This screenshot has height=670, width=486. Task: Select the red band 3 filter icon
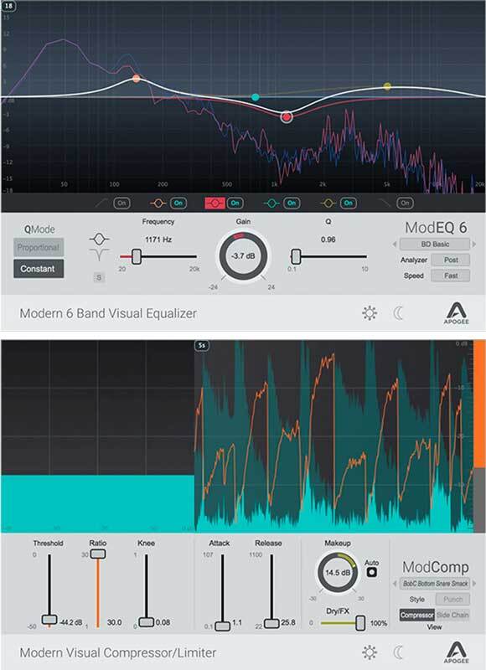point(215,203)
